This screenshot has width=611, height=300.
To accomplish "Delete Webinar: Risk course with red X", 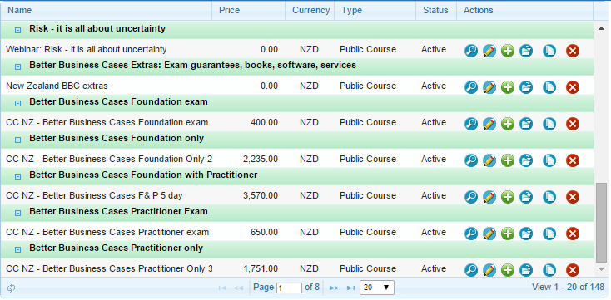I will [x=573, y=51].
